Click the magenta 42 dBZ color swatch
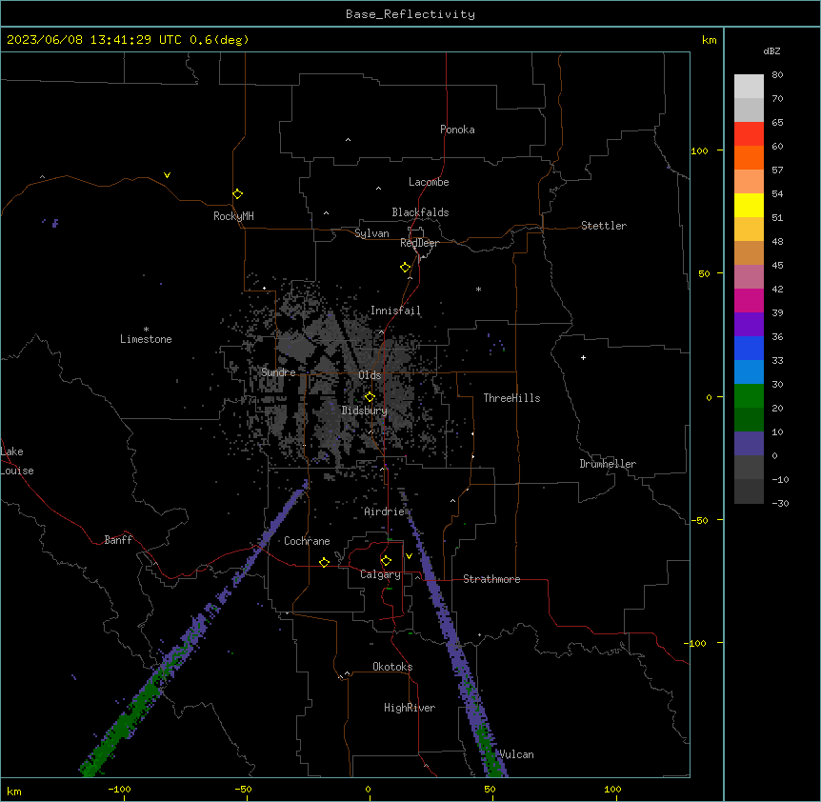Image resolution: width=821 pixels, height=802 pixels. coord(749,300)
